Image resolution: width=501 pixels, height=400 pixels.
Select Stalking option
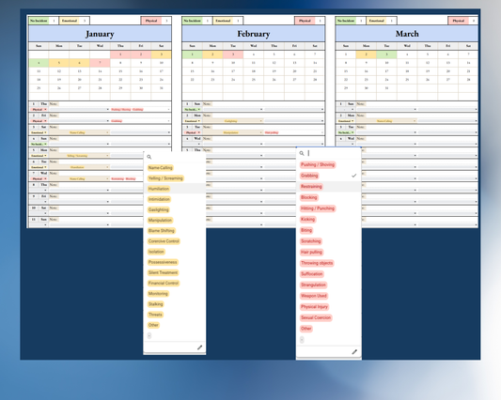point(156,304)
